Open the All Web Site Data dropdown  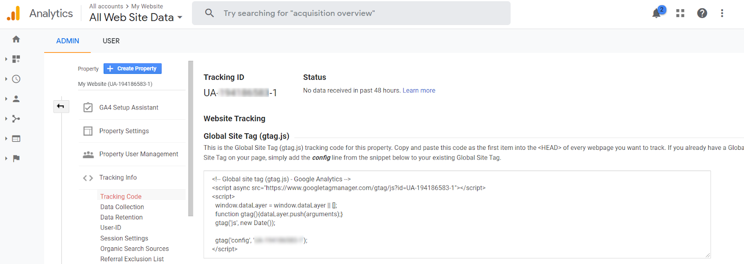tap(136, 18)
